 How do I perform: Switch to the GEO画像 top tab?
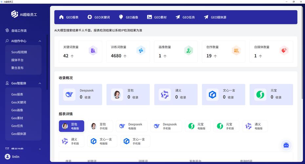pos(128,17)
